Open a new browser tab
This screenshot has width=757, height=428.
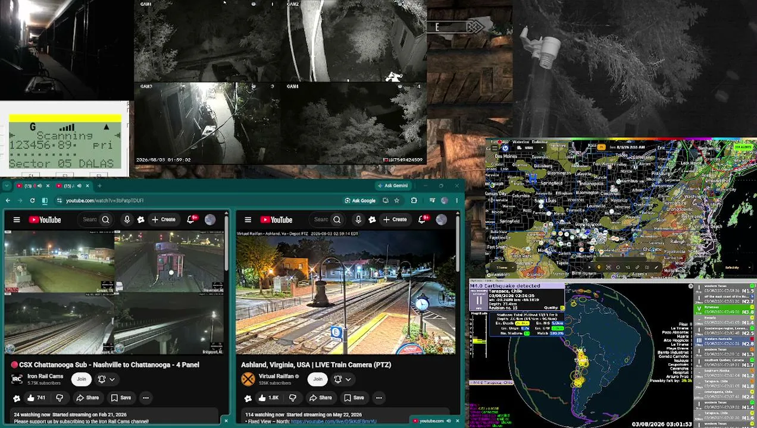(99, 186)
